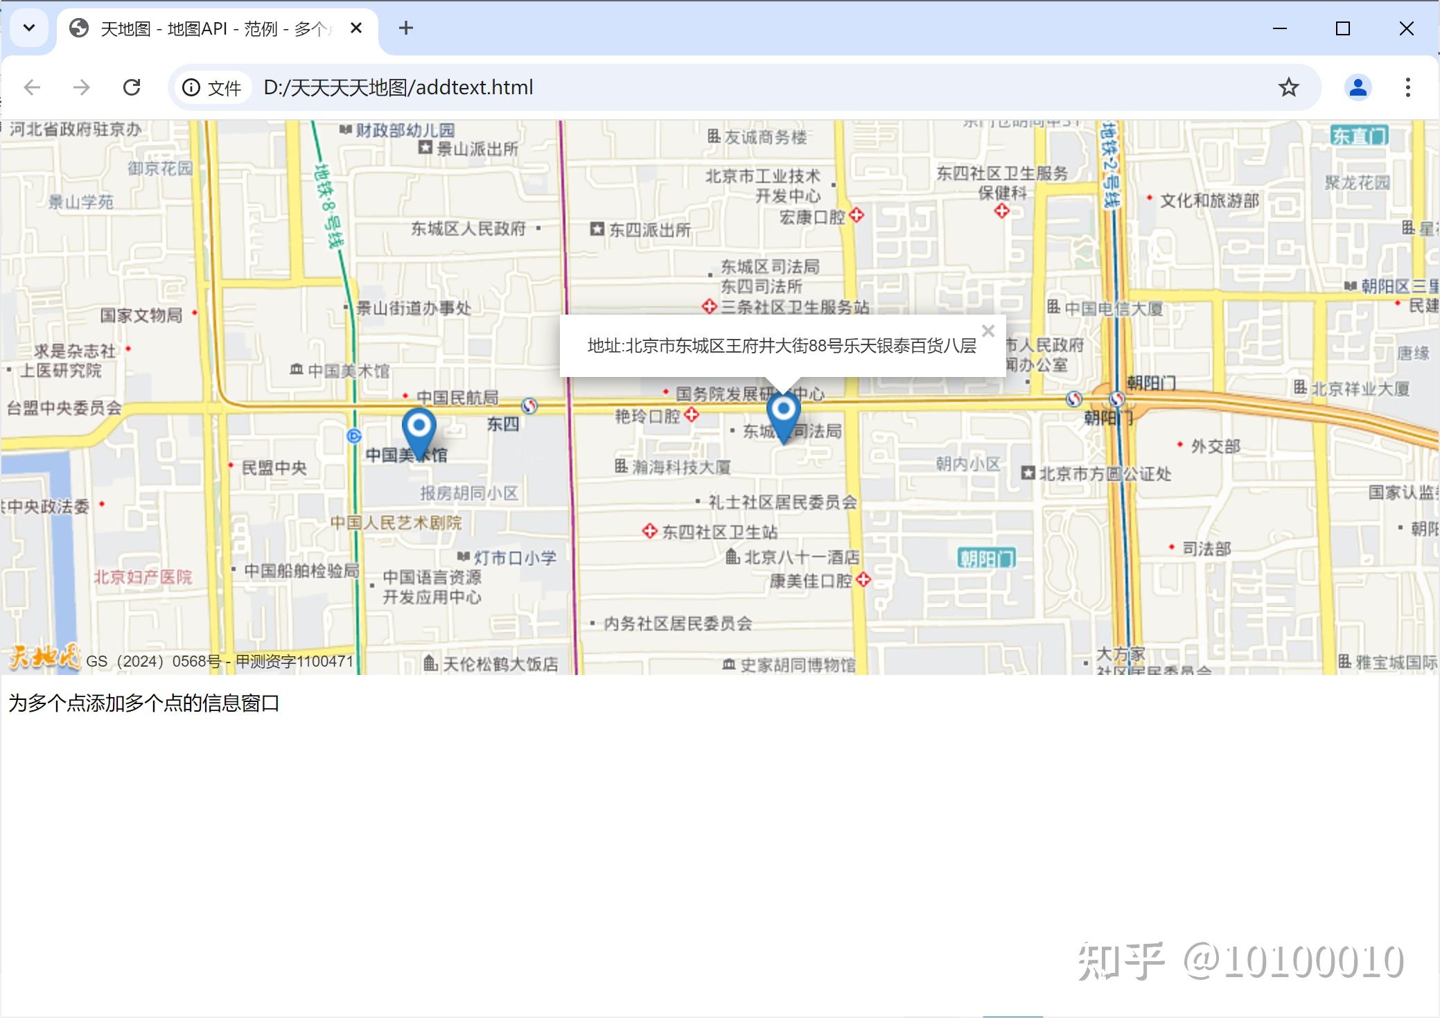Open the browser profile avatar

[1358, 87]
